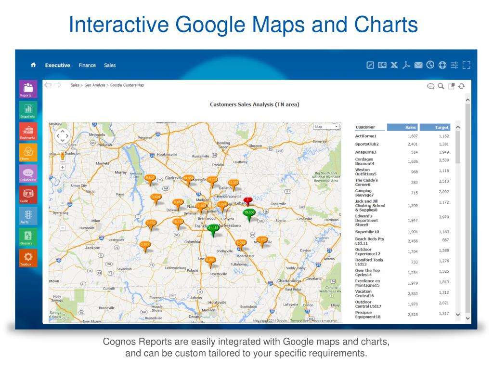493x370 pixels.
Task: Click the Street View pegman
Action: [x=62, y=156]
